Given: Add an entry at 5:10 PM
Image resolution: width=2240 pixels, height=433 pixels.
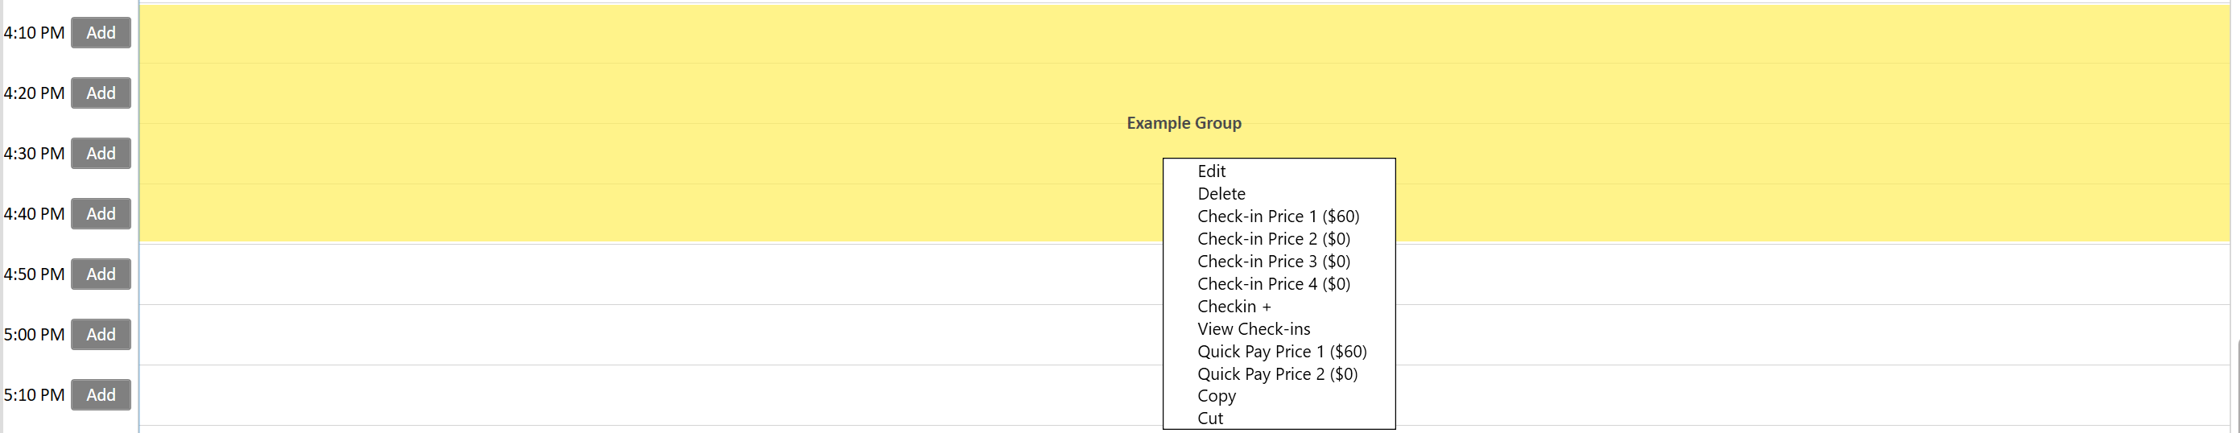Looking at the screenshot, I should point(101,394).
